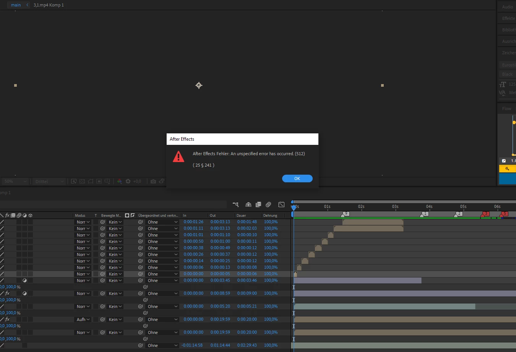Click the adjustment layer column header icon
The height and width of the screenshot is (352, 516).
(x=24, y=215)
